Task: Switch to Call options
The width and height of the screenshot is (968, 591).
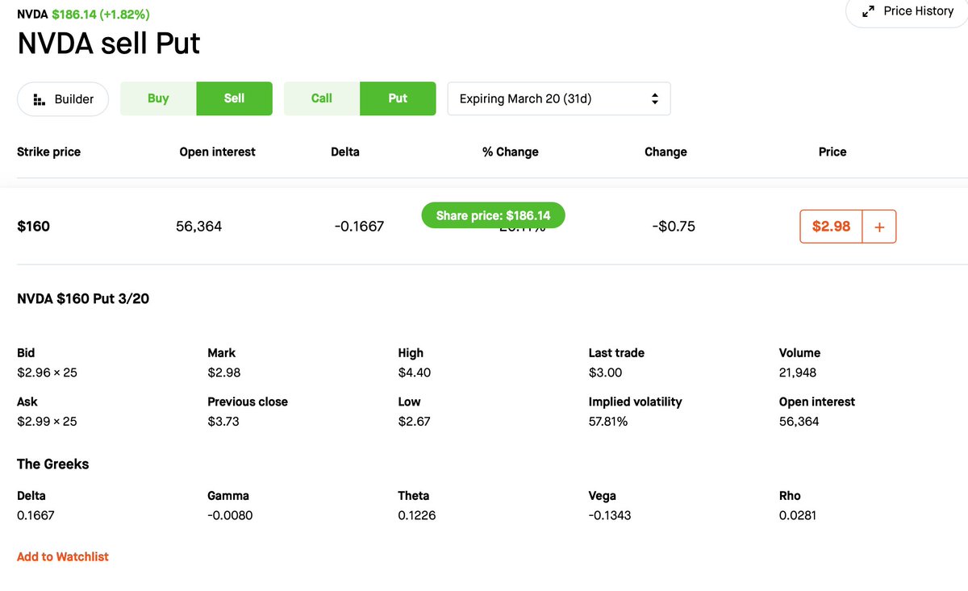Action: coord(322,98)
